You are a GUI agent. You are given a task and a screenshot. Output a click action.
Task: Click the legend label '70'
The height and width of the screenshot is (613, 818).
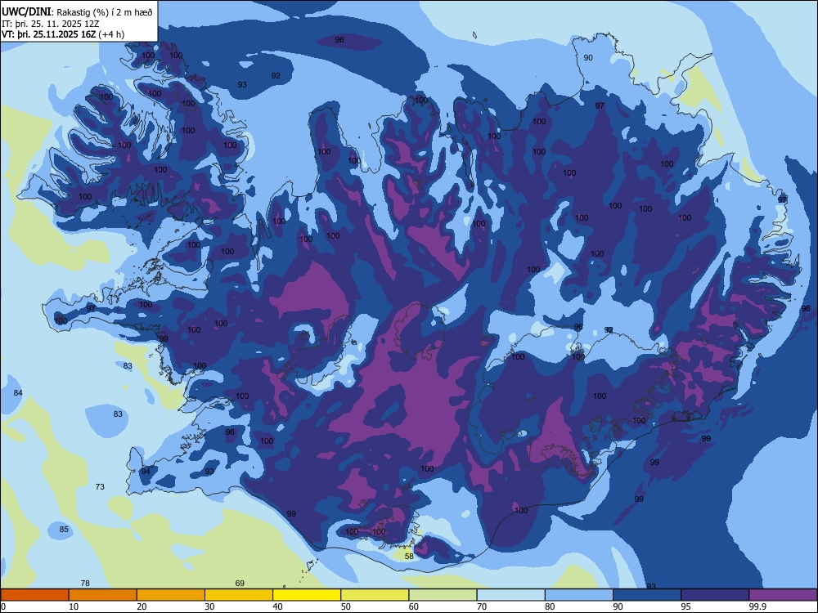[x=482, y=606]
